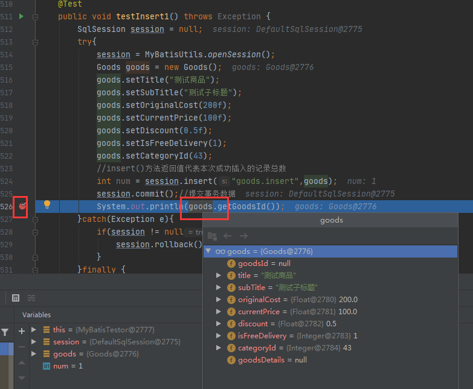Click the field icon next to goodsDetails

pyautogui.click(x=231, y=360)
